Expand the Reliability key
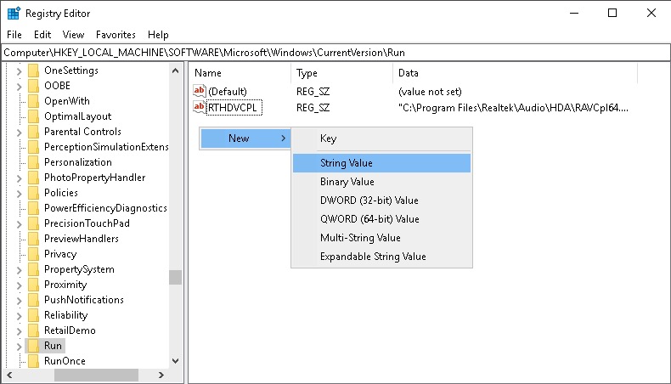This screenshot has width=671, height=384. pos(19,316)
